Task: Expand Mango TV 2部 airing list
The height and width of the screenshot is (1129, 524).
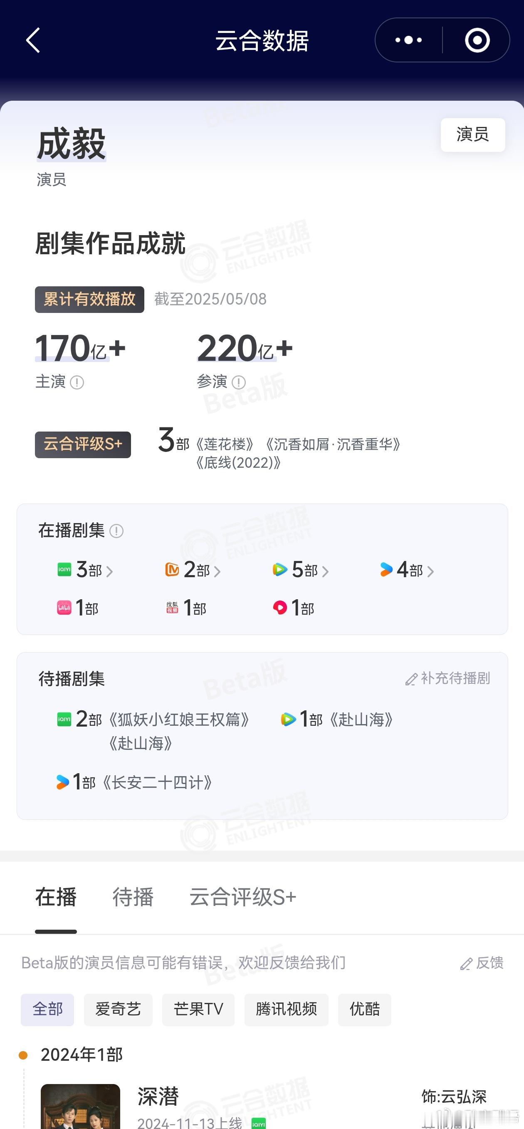Action: [x=193, y=570]
